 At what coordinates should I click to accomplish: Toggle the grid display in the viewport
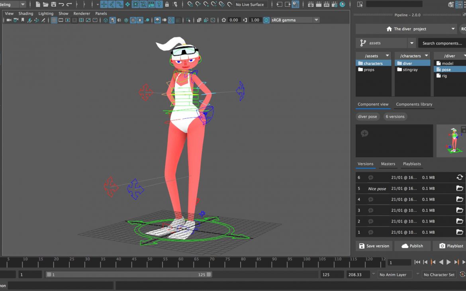54,20
